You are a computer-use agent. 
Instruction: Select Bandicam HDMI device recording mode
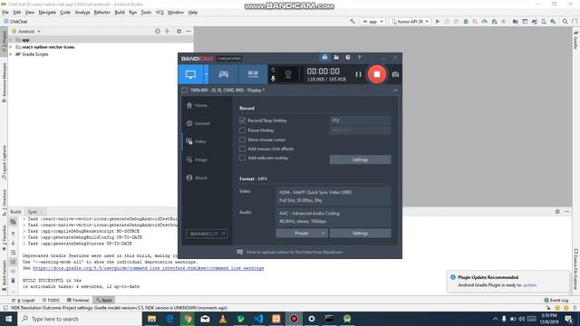pos(253,74)
